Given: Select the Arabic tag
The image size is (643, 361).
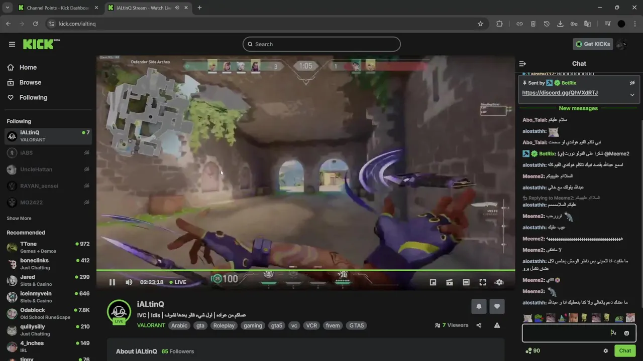Looking at the screenshot, I should (x=179, y=325).
